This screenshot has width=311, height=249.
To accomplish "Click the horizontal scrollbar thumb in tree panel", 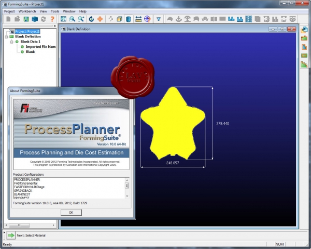I will [19, 225].
